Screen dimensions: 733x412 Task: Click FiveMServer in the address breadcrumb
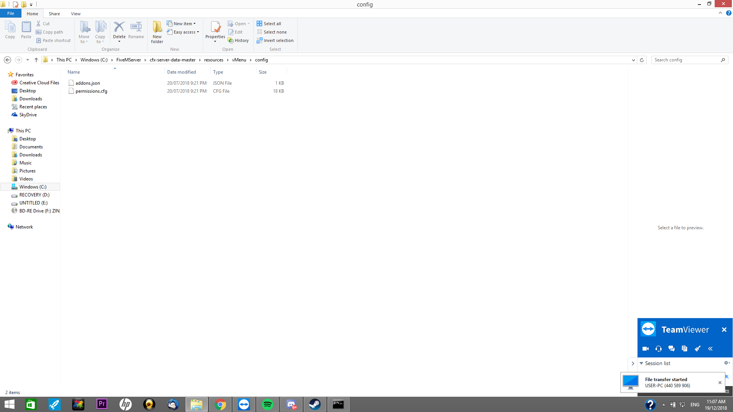129,60
